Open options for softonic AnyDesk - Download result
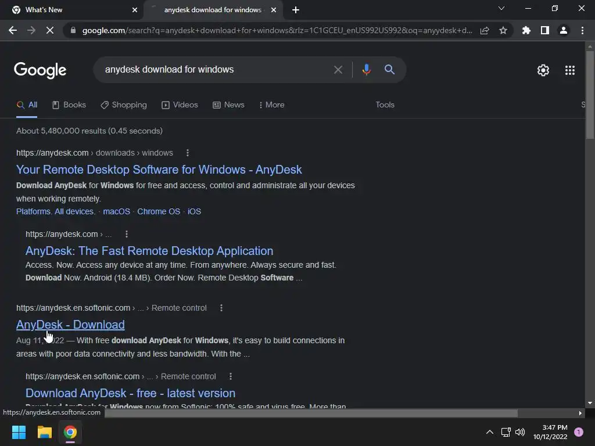Viewport: 595px width, 446px height. point(221,308)
